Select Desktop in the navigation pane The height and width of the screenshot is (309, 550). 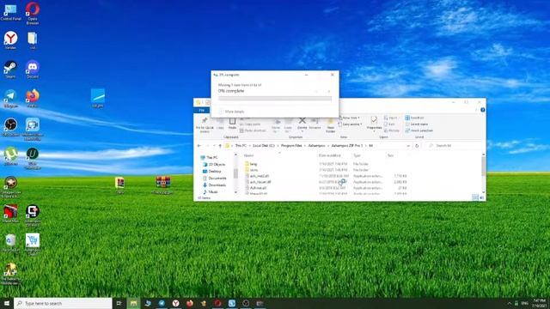(x=212, y=172)
